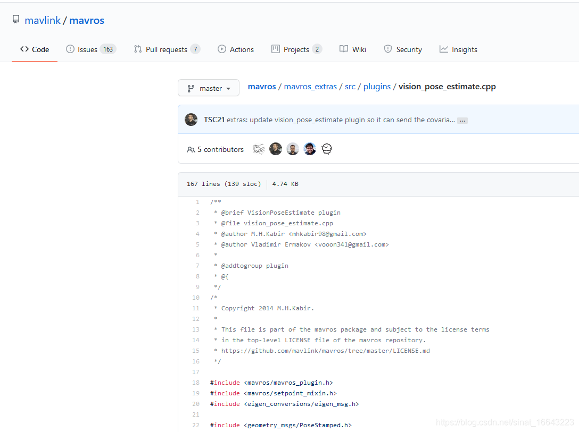Open the TSC21 author name link
This screenshot has width=579, height=432.
pos(214,120)
